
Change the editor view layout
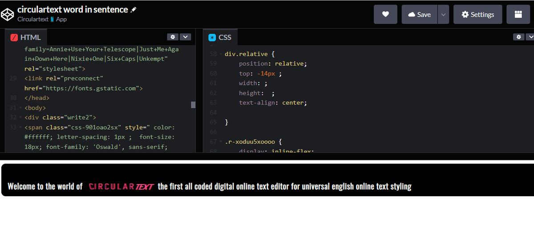point(518,14)
